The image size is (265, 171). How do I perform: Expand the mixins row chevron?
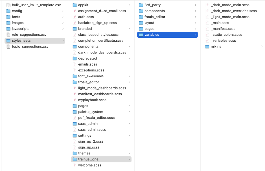(x=262, y=46)
